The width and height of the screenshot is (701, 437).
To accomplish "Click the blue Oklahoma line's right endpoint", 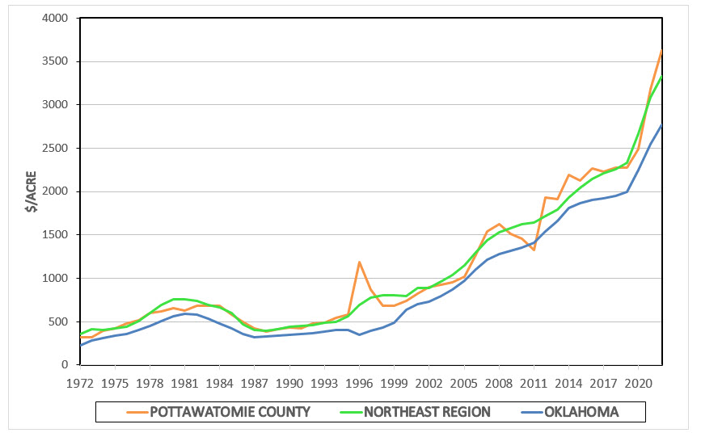I will pyautogui.click(x=662, y=125).
